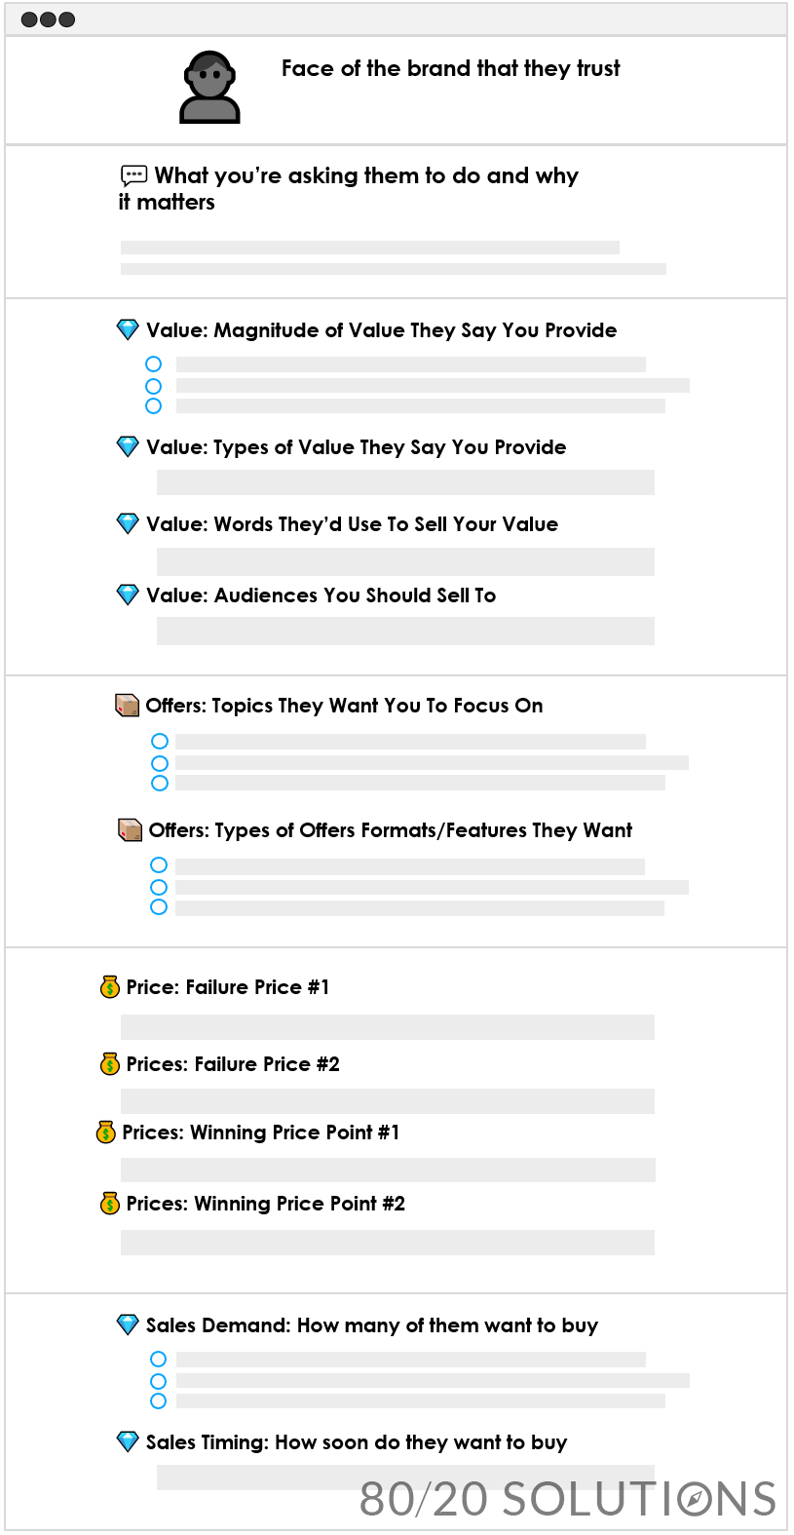This screenshot has width=794, height=1535.
Task: Click the Face of the brand heading
Action: (x=451, y=68)
